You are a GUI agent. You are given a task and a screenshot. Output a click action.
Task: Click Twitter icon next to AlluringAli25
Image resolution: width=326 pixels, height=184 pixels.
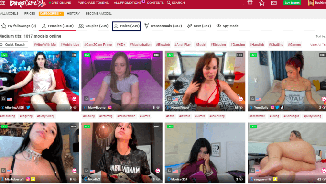[x=28, y=107]
